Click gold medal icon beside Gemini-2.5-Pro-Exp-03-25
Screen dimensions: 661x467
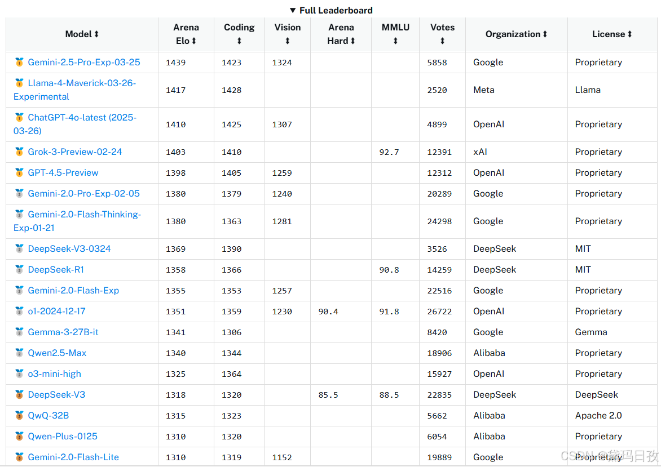pos(19,63)
